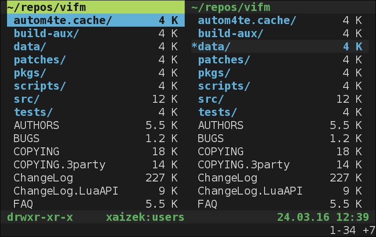Select FAQ file in the right pane
This screenshot has height=237, width=376.
(280, 204)
